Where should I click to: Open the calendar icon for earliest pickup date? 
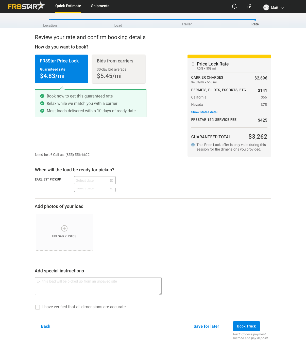[x=111, y=180]
